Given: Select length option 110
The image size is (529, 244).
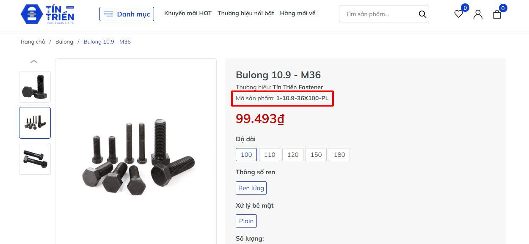Looking at the screenshot, I should (270, 155).
